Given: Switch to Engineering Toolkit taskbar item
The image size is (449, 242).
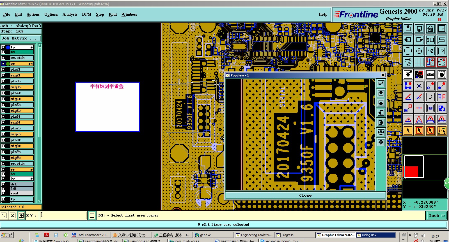Looking at the screenshot, I should [255, 235].
